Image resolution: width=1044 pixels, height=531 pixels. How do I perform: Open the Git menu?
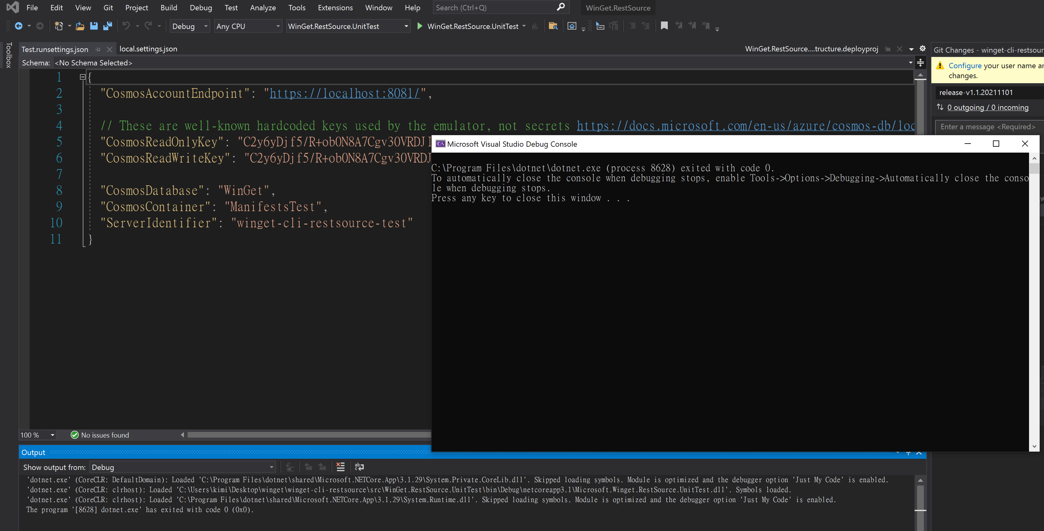point(108,8)
